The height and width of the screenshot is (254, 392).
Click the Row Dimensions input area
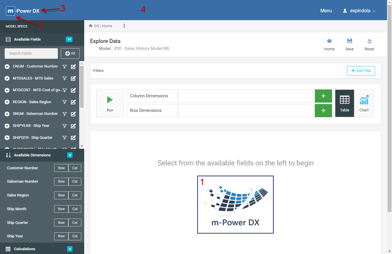click(x=246, y=110)
